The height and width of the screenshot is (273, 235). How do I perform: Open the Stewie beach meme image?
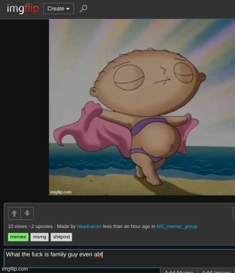[x=142, y=107]
